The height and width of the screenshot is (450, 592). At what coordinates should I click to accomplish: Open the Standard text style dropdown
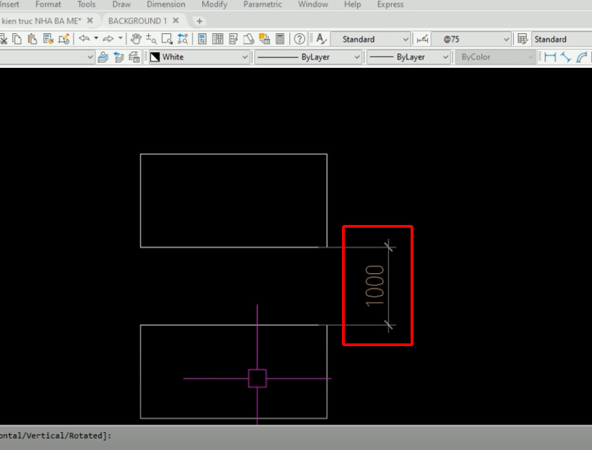tap(406, 39)
